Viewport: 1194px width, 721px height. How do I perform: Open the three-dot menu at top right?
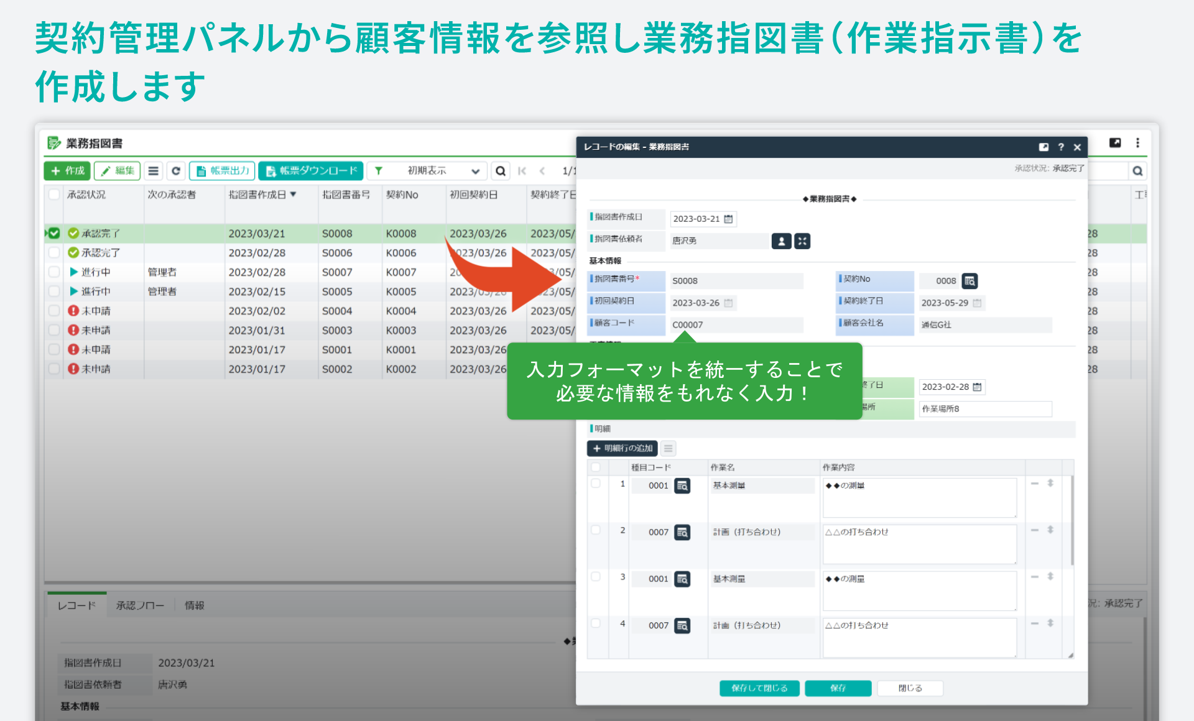(x=1138, y=143)
